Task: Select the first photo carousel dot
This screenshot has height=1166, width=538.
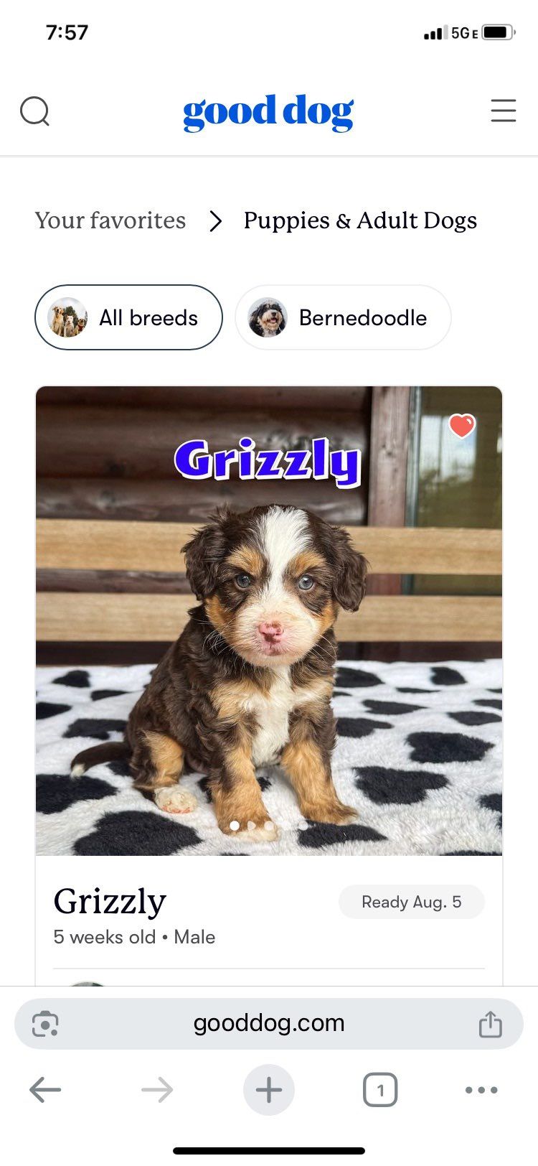Action: 235,826
